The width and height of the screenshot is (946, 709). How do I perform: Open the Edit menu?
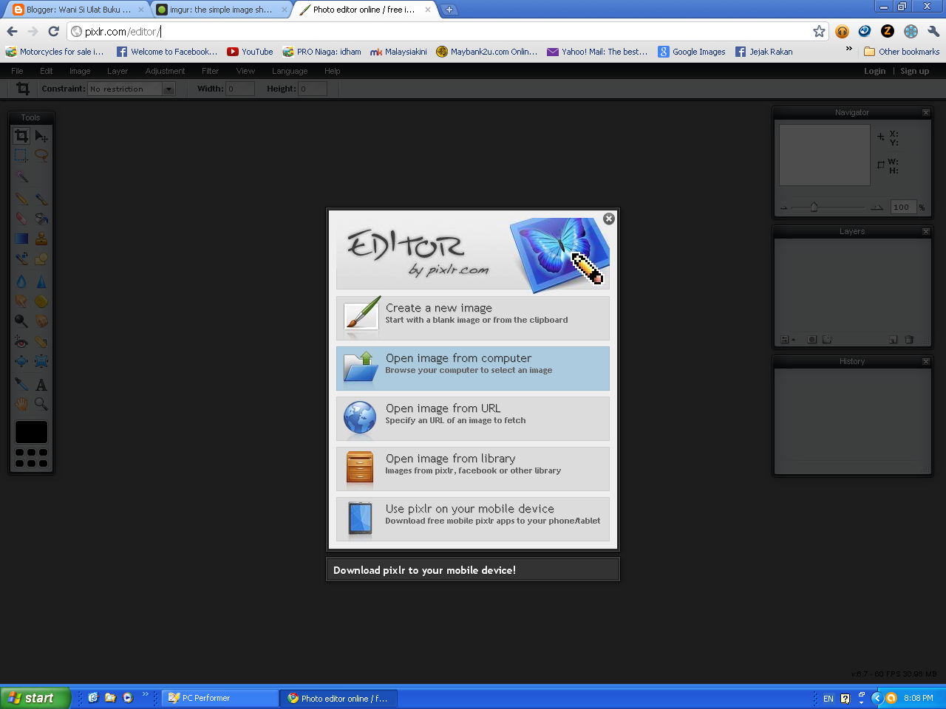(x=47, y=71)
